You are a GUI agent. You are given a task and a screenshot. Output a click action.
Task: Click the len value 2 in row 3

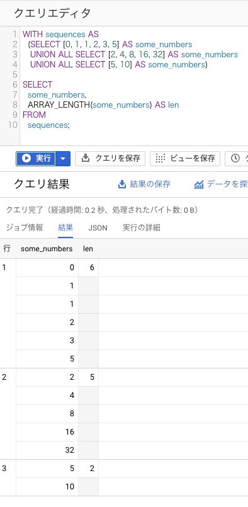click(89, 469)
